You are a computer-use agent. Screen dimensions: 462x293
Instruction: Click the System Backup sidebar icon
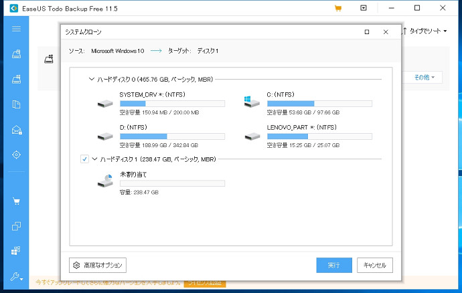(x=16, y=79)
